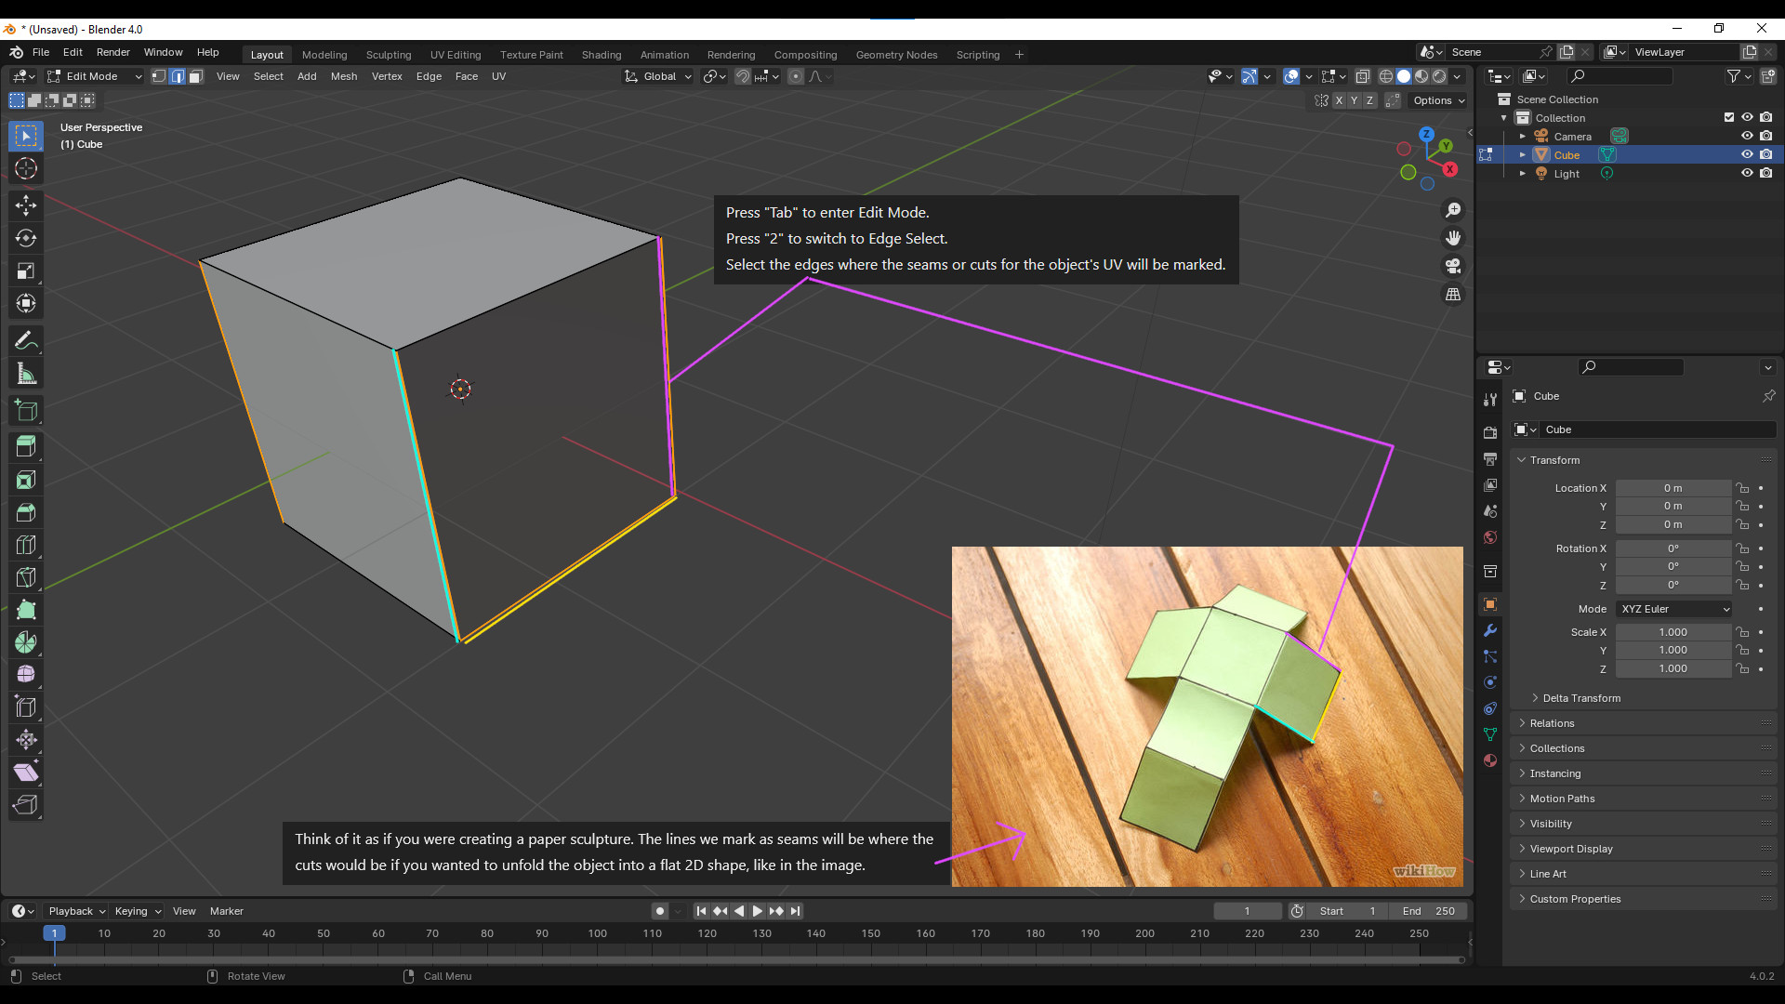Viewport: 1785px width, 1004px height.
Task: Enable vertex select mode
Action: [159, 76]
